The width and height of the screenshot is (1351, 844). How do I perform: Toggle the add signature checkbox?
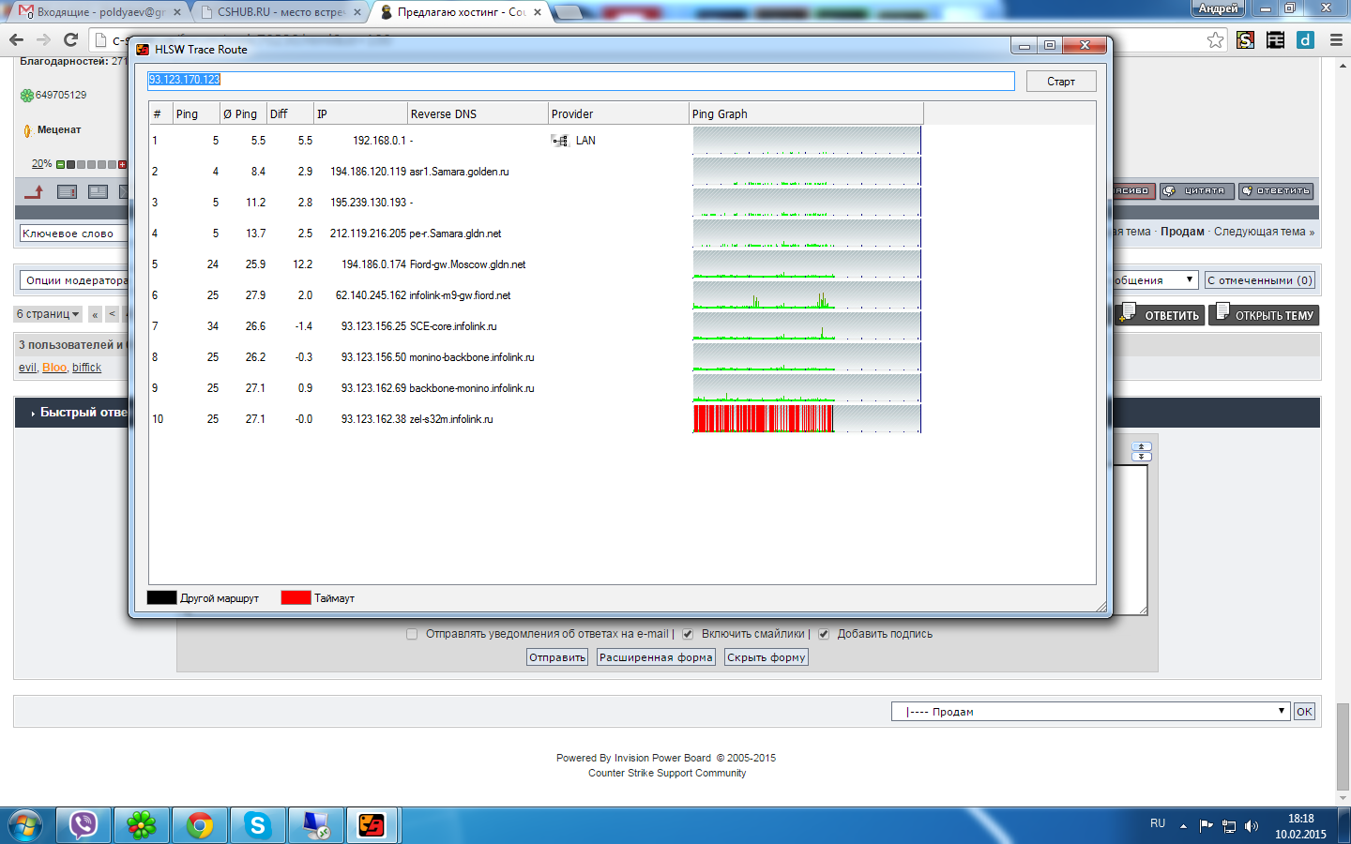824,634
